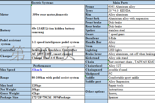
Task: Click the 'Deraileur' label cell
Action: (x=96, y=38)
